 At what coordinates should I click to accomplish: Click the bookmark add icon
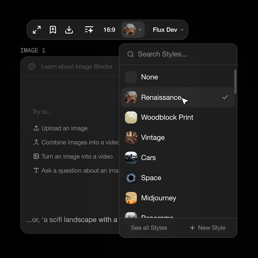tap(53, 30)
